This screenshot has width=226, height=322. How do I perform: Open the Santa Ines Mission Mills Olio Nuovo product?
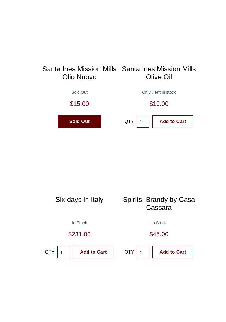pyautogui.click(x=79, y=73)
